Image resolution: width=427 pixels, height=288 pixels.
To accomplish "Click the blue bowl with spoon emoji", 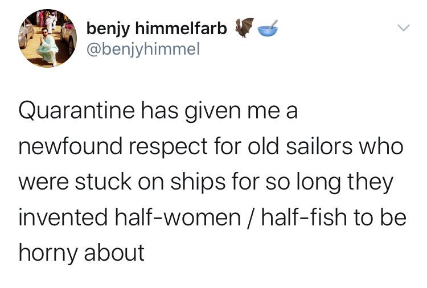I will [x=268, y=28].
